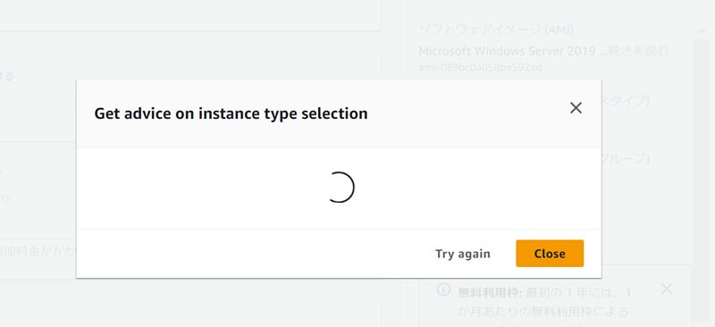The image size is (715, 327).
Task: Dismiss the 無料利用枠 info notice
Action: pos(666,289)
